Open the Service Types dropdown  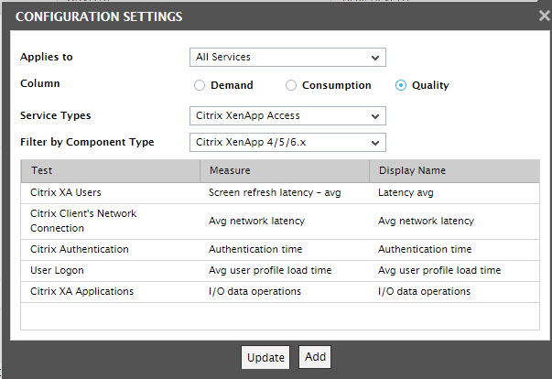point(287,115)
